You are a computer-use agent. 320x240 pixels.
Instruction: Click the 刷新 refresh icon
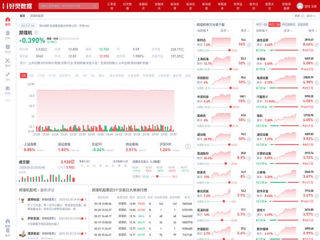click(303, 16)
